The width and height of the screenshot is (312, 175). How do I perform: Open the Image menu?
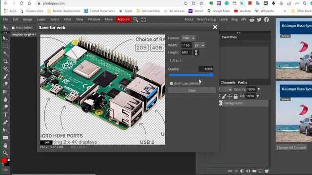[x=28, y=19]
